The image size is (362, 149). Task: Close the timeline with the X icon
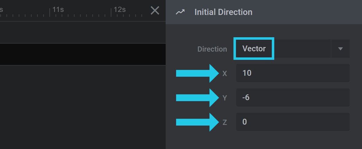(x=155, y=11)
